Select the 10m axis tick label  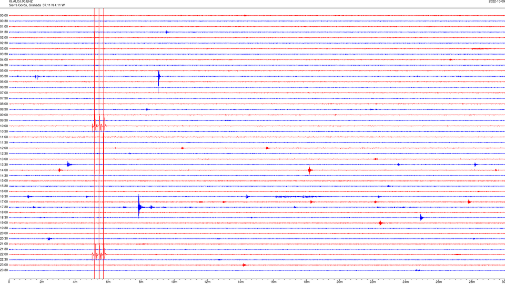point(174,282)
